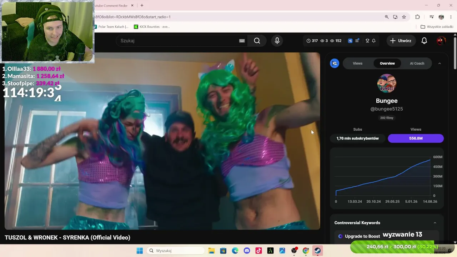Open the Photos app in taskbar
The image size is (457, 257).
[x=282, y=251]
